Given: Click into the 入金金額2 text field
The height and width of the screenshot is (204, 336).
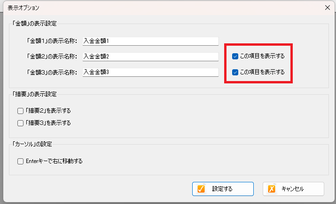Looking at the screenshot, I should [150, 57].
